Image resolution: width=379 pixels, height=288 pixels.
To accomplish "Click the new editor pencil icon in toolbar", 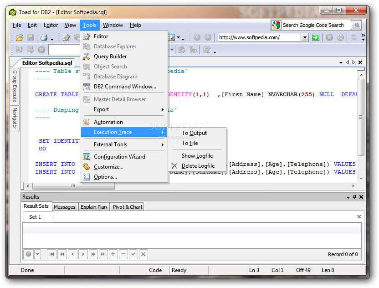I will [x=66, y=37].
